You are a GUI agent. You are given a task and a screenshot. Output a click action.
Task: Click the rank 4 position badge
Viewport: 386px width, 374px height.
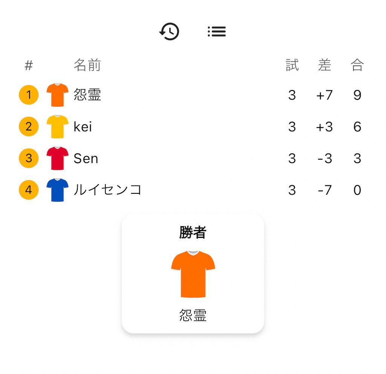[x=29, y=190]
